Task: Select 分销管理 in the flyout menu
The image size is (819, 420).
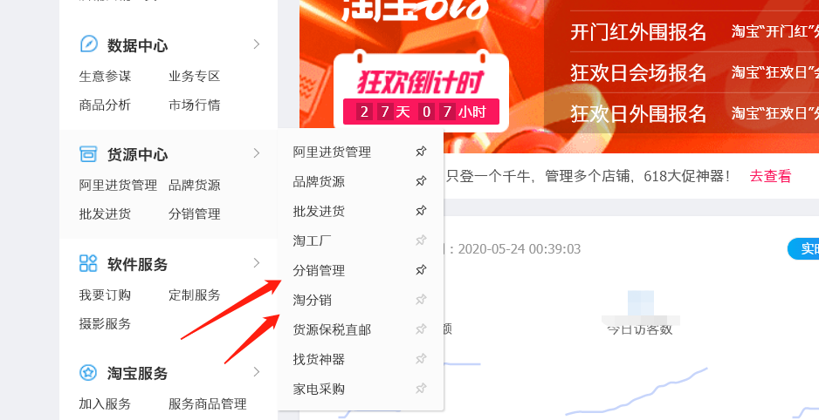Action: pos(320,270)
